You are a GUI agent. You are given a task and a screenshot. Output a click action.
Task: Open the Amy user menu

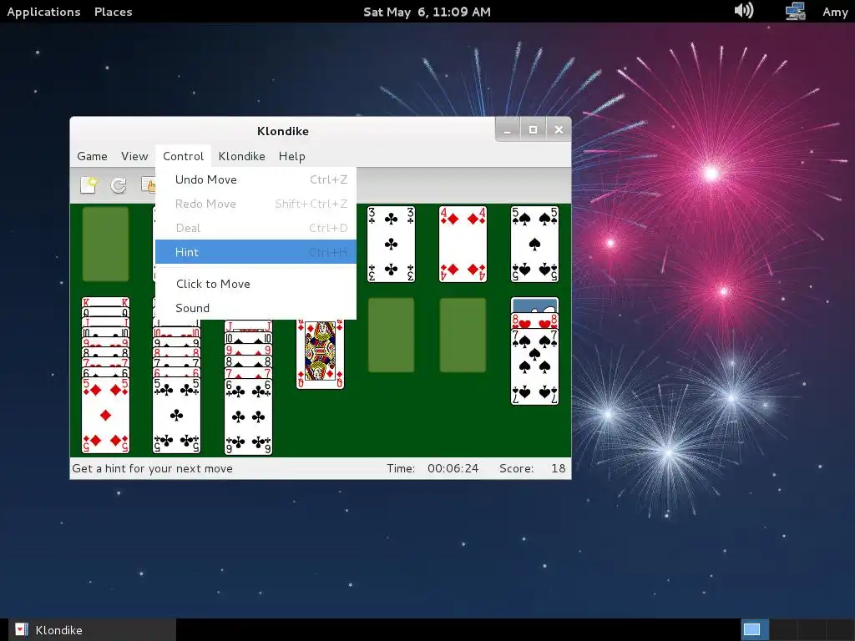[x=835, y=12]
